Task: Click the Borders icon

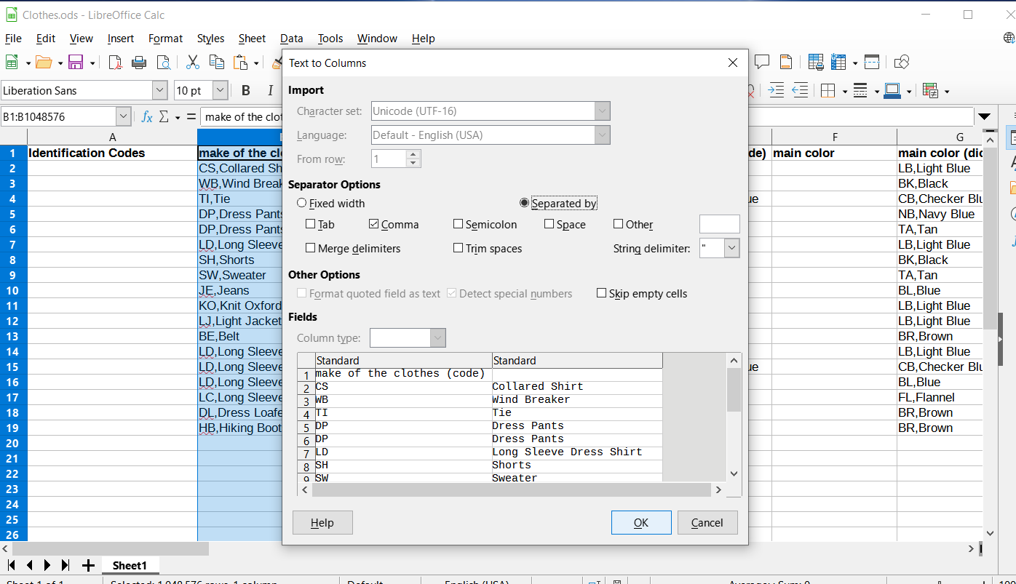Action: click(828, 91)
